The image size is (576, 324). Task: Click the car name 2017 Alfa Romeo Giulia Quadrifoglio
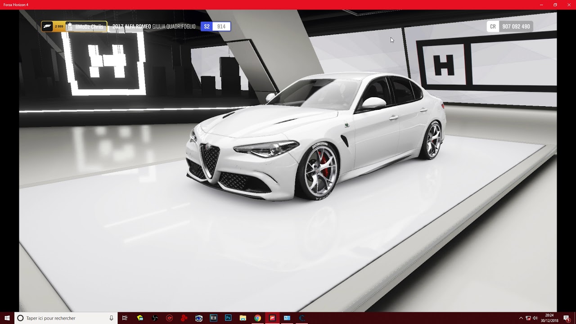(x=154, y=27)
